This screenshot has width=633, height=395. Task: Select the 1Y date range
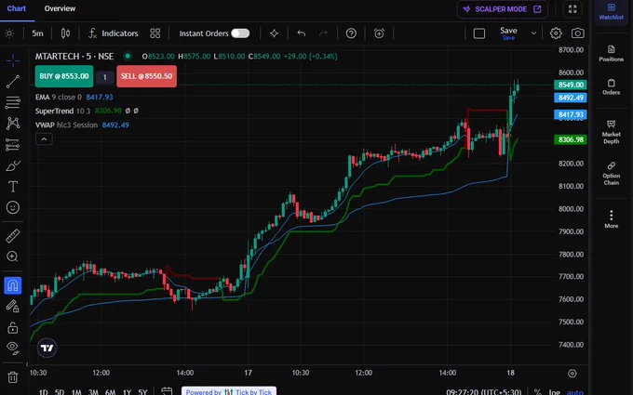[127, 392]
